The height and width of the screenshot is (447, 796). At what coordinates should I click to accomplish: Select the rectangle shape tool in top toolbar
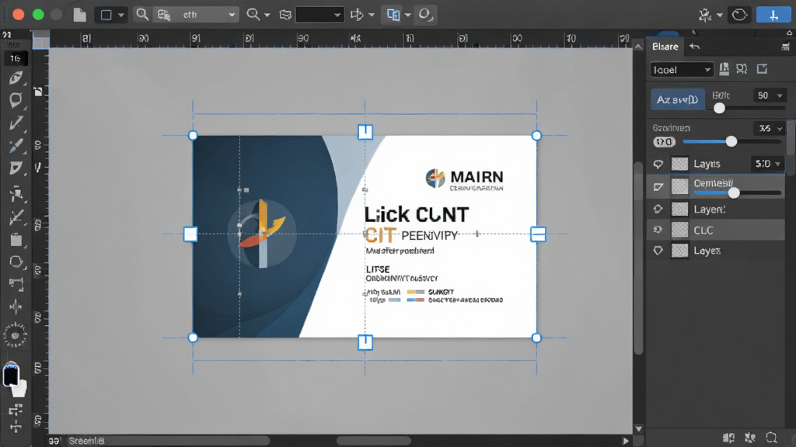point(106,15)
